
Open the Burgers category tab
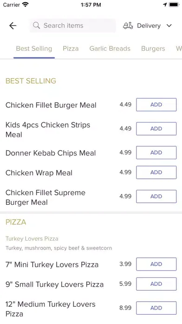click(x=153, y=48)
